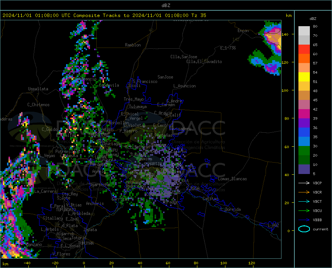The height and width of the screenshot is (268, 332).
Task: Click the 'E_1-736' map label
Action: (x=228, y=48)
